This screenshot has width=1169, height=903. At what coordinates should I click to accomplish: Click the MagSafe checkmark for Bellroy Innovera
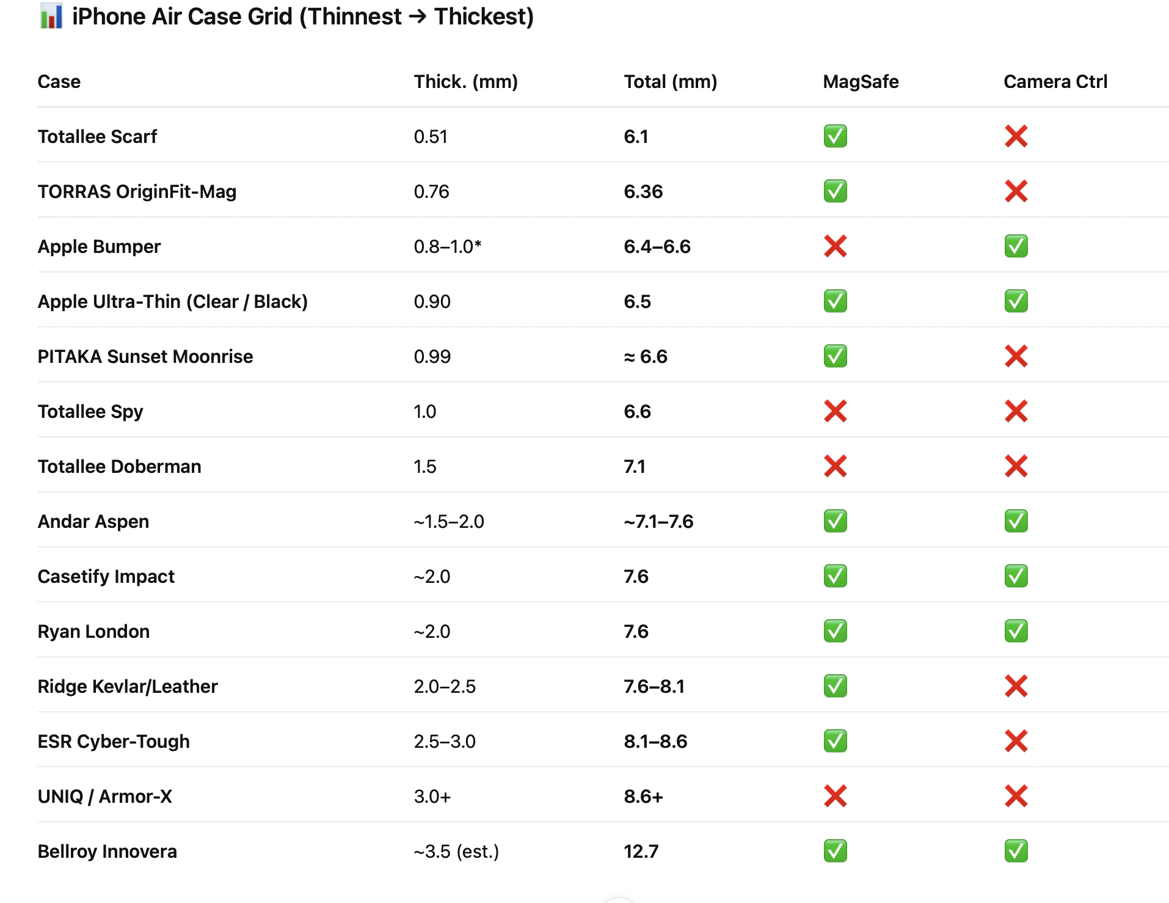click(835, 851)
